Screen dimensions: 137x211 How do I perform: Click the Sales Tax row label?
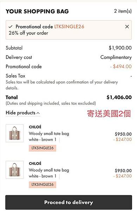pyautogui.click(x=15, y=76)
